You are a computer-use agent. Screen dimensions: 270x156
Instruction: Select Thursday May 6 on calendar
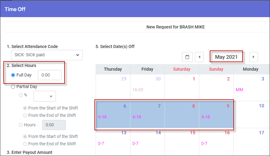point(113,114)
